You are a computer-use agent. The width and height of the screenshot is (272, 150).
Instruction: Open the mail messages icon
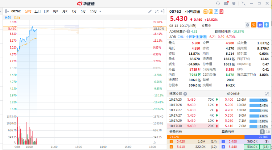[226, 4]
